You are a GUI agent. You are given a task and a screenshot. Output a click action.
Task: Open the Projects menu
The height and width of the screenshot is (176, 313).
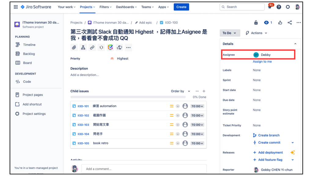click(87, 7)
